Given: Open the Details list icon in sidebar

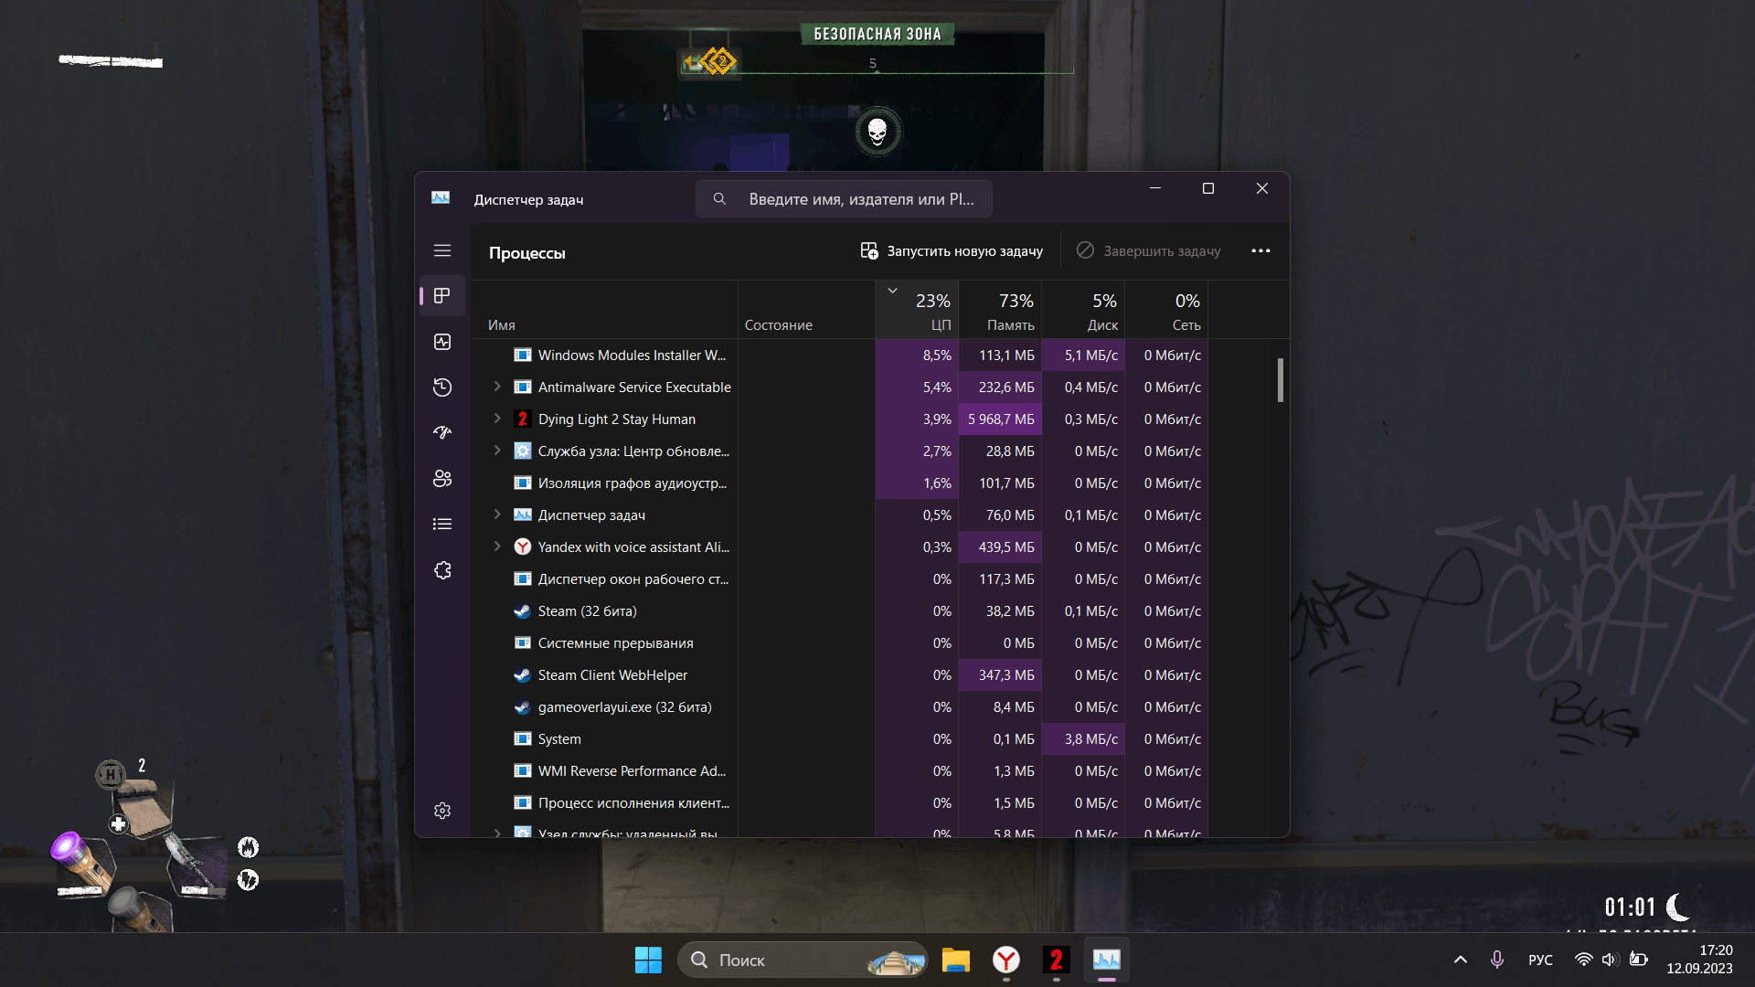Looking at the screenshot, I should 442,525.
